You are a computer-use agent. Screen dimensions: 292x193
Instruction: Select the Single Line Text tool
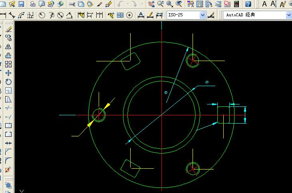pyautogui.click(x=274, y=4)
